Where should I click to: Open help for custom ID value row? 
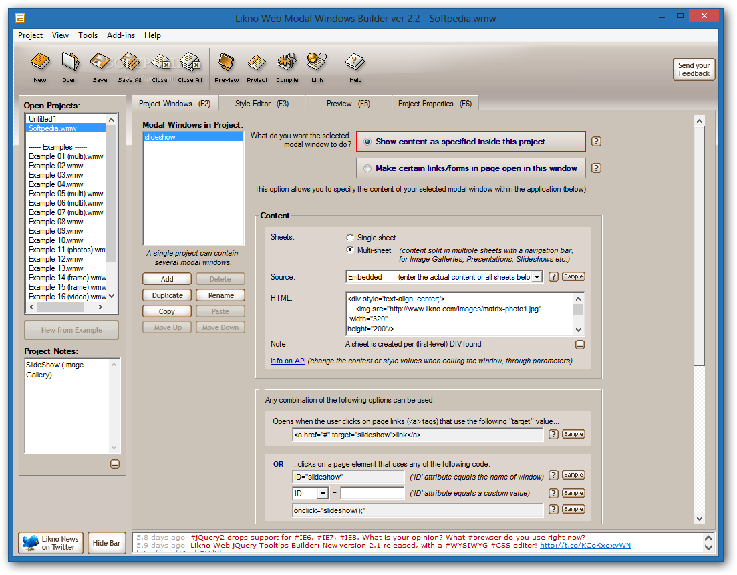[553, 493]
